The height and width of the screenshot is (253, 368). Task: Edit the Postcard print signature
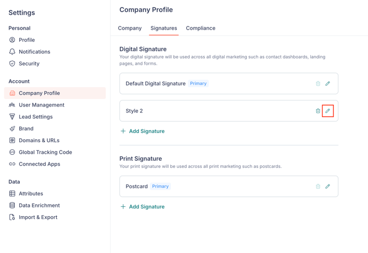tap(328, 187)
